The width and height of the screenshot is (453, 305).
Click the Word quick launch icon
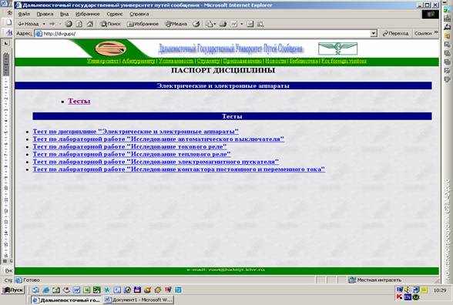(76, 290)
